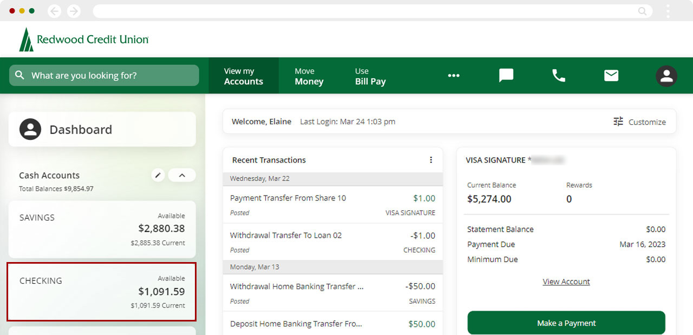This screenshot has height=335, width=693.
Task: Open 'Payment Transfer From Share 10' transaction
Action: 332,205
